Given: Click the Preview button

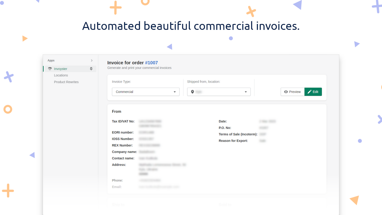Looking at the screenshot, I should (292, 92).
